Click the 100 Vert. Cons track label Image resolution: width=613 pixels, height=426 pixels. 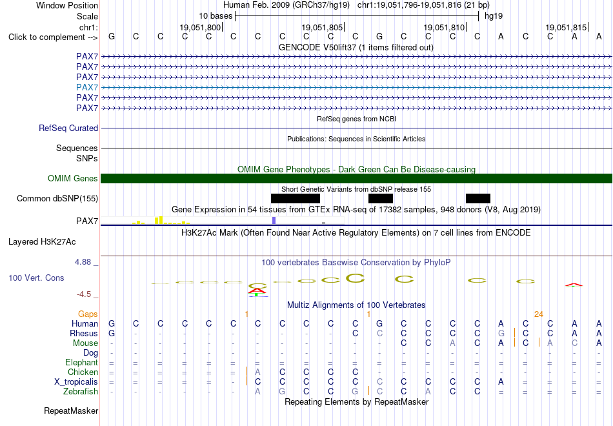click(x=36, y=278)
